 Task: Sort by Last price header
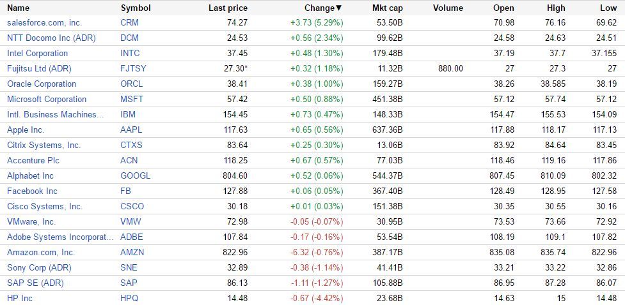[228, 8]
